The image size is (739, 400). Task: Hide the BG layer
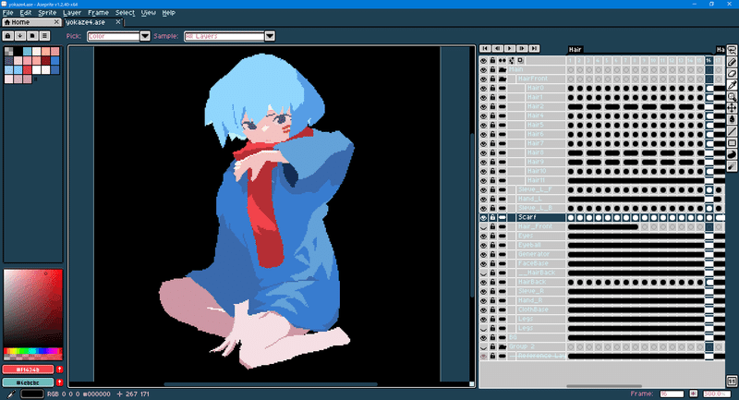tap(483, 337)
